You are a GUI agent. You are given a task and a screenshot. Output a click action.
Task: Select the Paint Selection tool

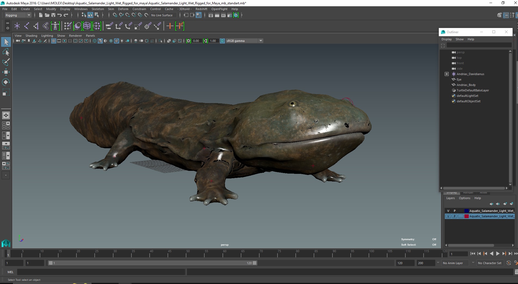[x=6, y=62]
